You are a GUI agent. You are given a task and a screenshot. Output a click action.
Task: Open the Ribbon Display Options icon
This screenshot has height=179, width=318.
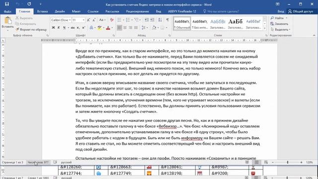coord(277,4)
